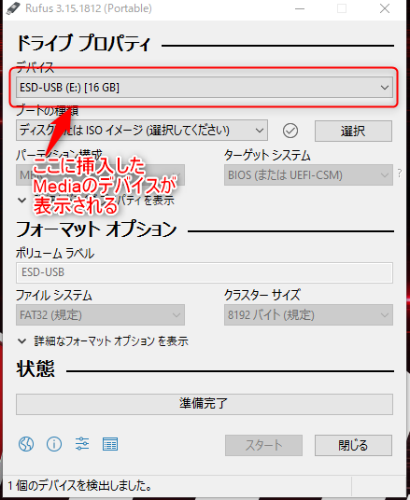Click the target system help question mark
This screenshot has width=410, height=500.
pyautogui.click(x=400, y=174)
